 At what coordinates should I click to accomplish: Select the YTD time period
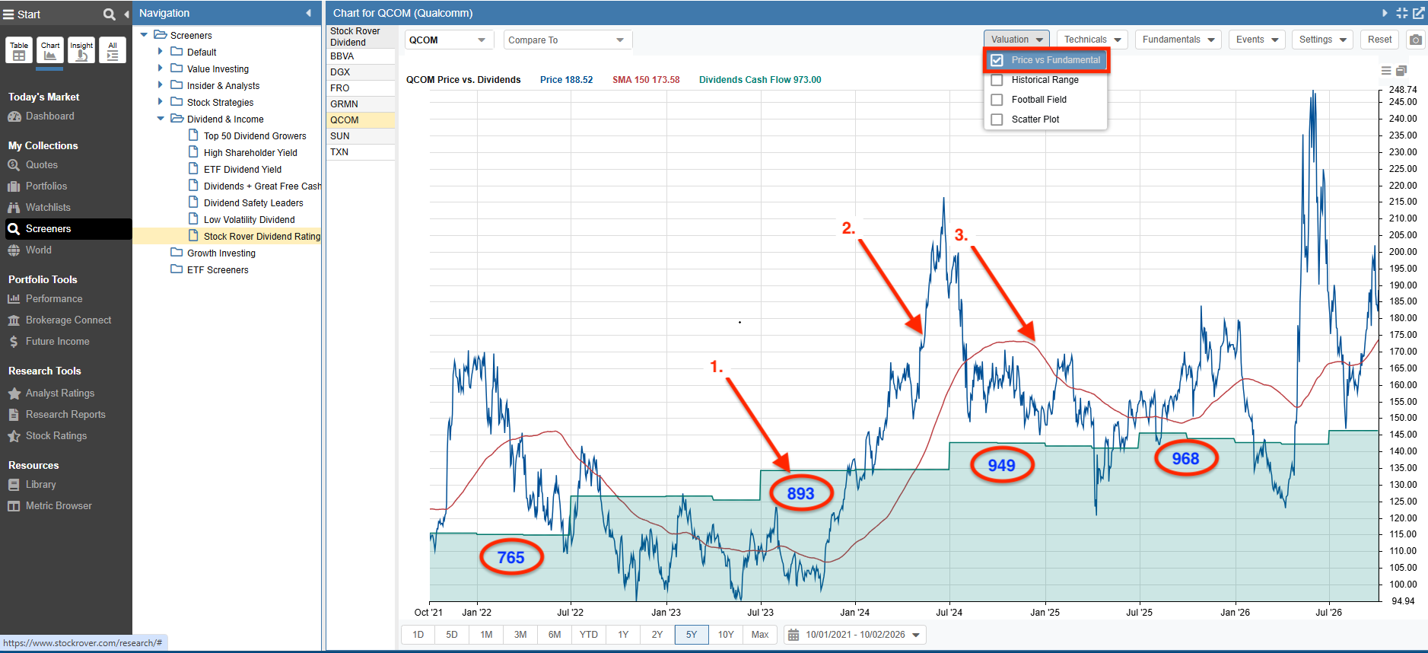(x=589, y=635)
